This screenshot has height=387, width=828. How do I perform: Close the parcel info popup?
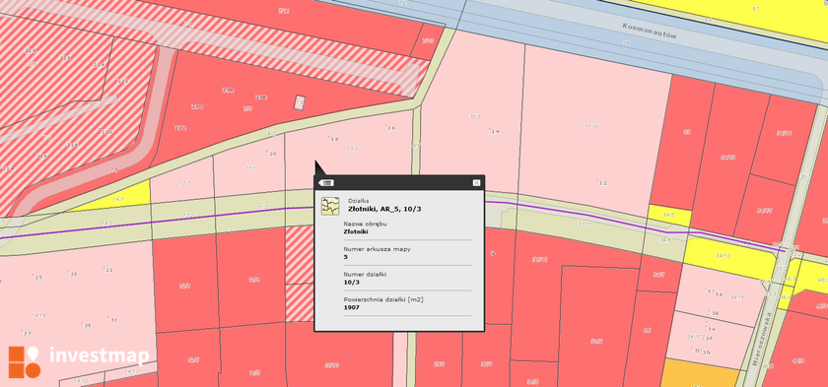pos(476,183)
